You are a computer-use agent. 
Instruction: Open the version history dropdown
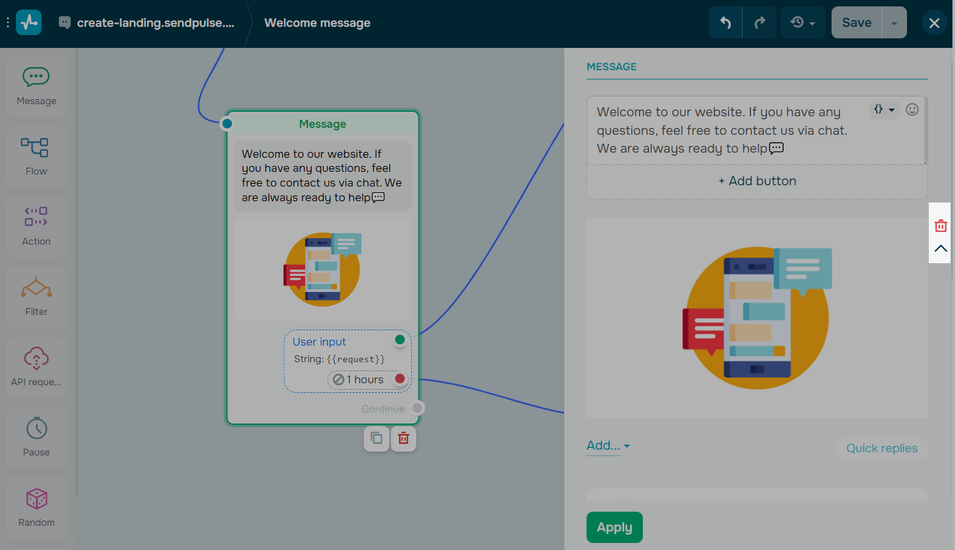[803, 22]
